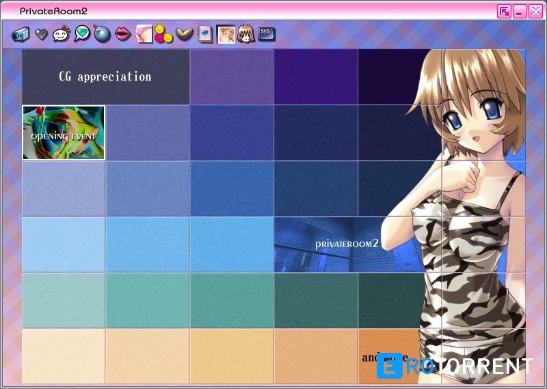Screen dimensions: 547x389
Task: Open the notebook with heart icon
Action: 205,34
